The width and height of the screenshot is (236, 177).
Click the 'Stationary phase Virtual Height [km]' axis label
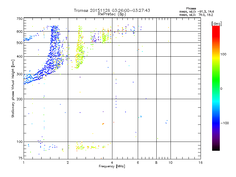pos(13,88)
